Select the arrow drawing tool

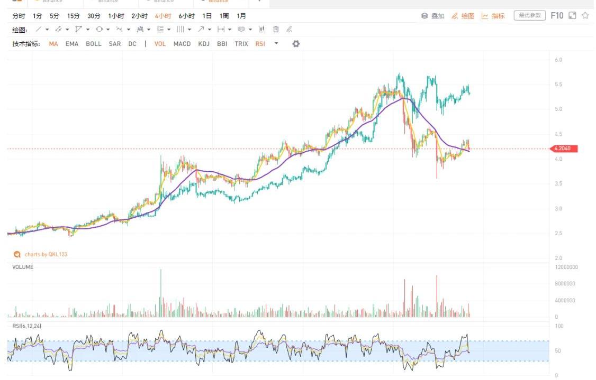click(x=201, y=30)
